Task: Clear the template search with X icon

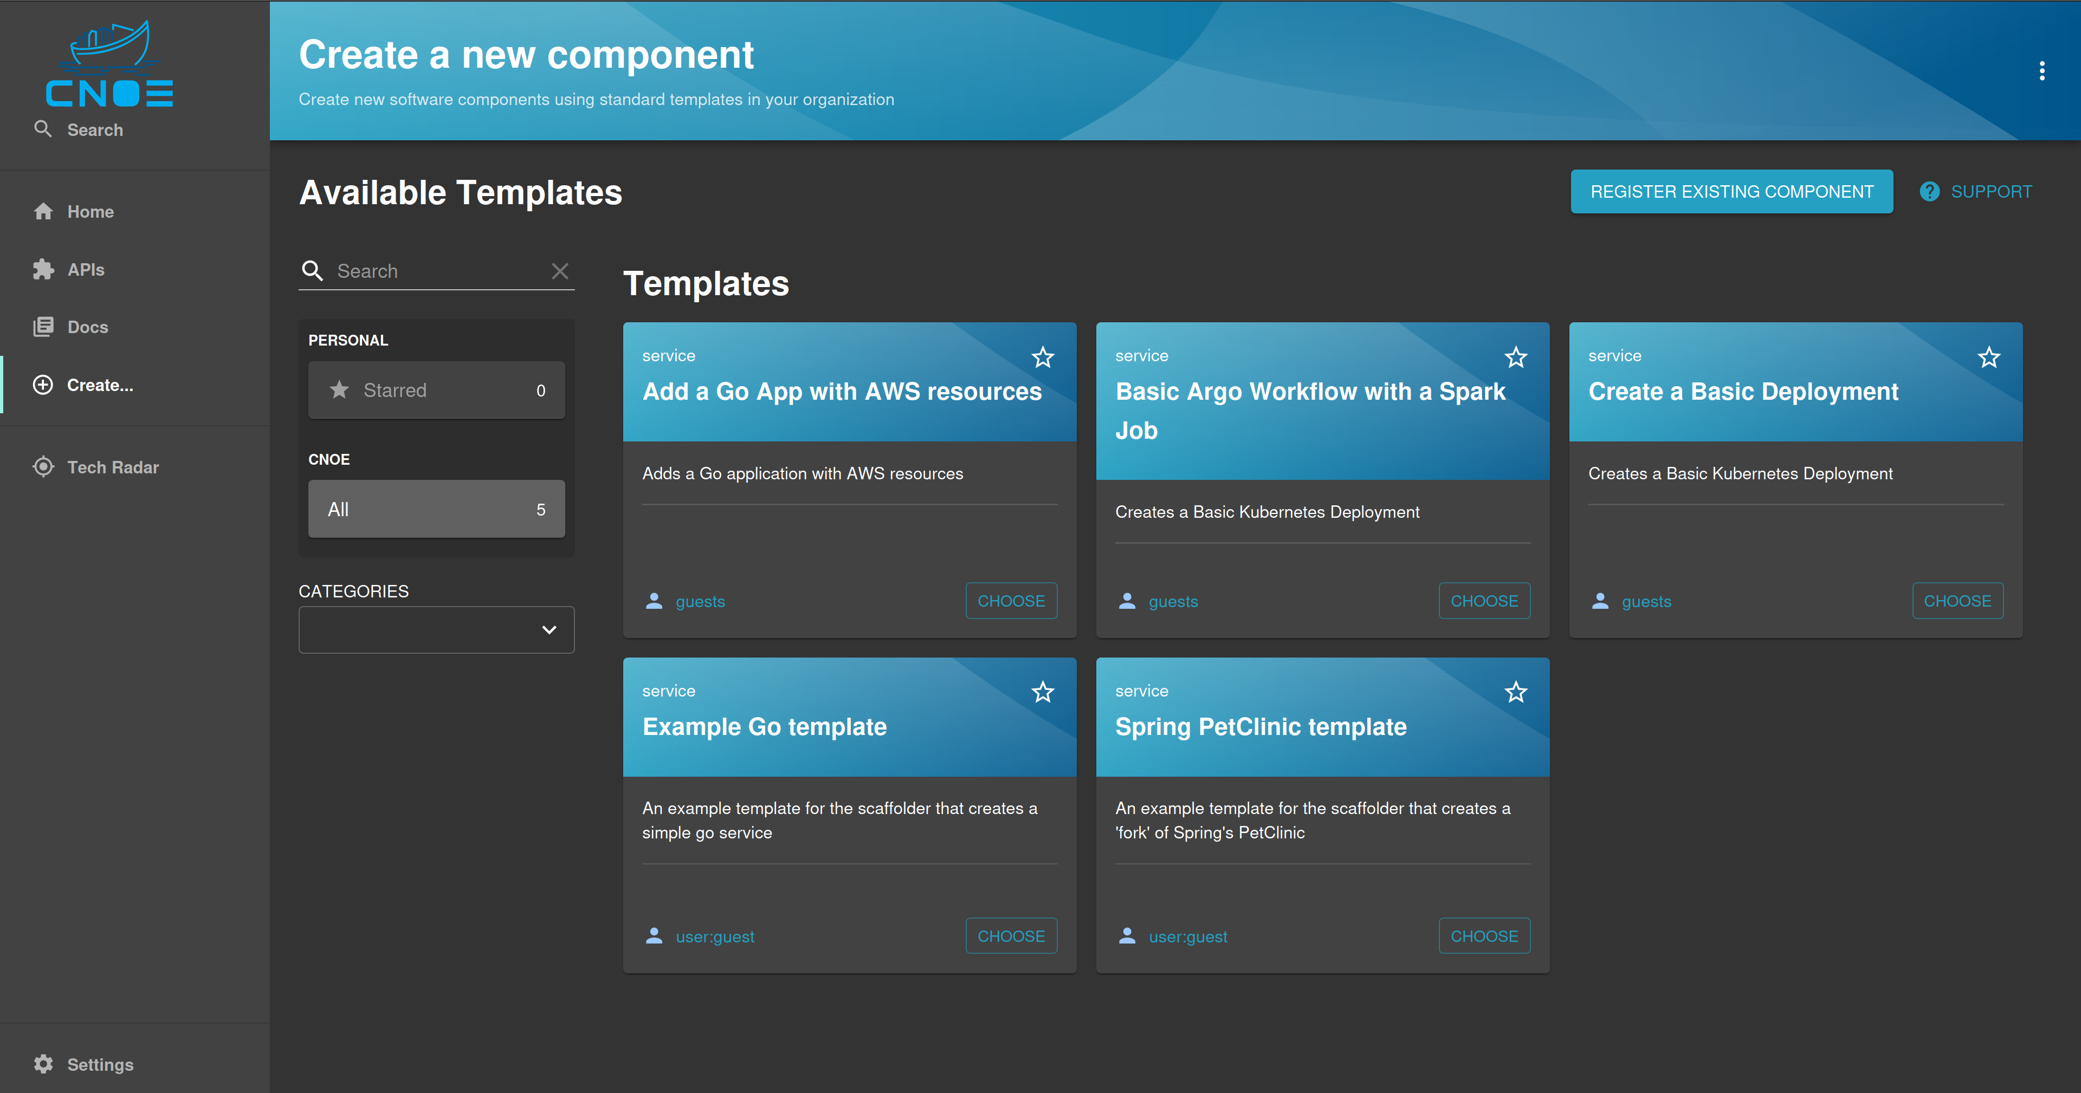Action: coord(560,270)
